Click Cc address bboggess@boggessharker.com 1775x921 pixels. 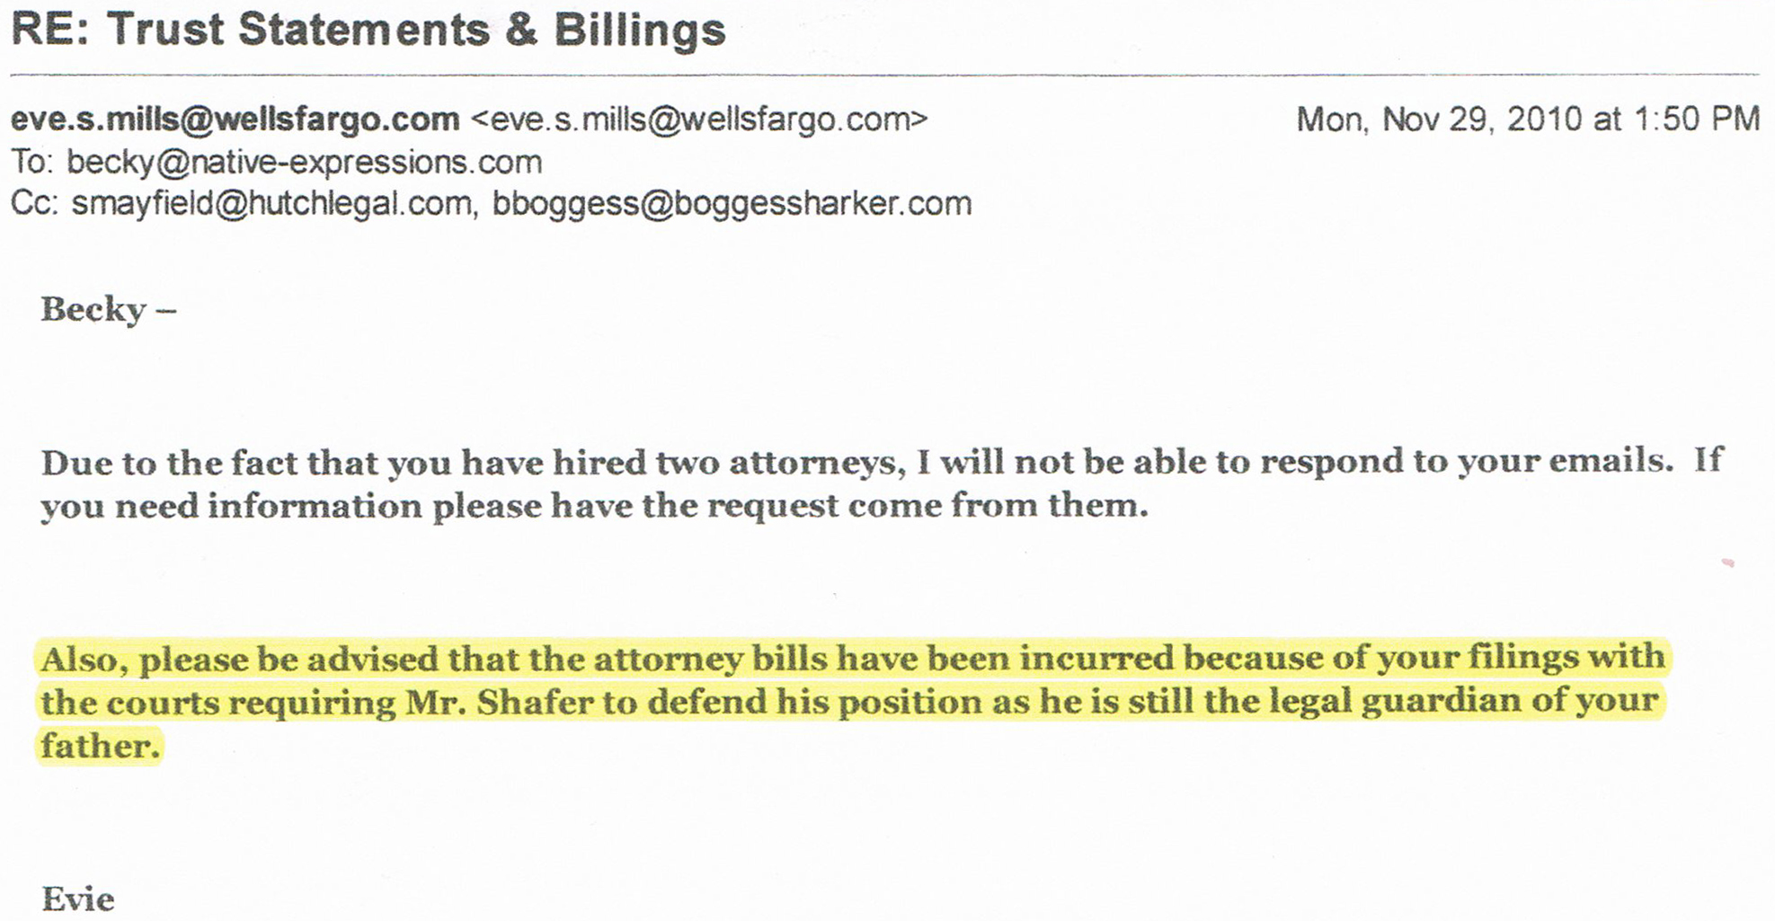(x=732, y=204)
